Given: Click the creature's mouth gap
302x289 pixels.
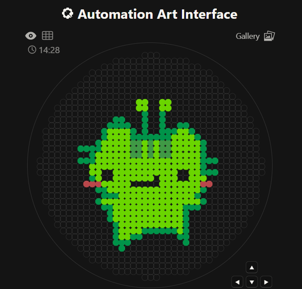Looking at the screenshot, I should (145, 184).
